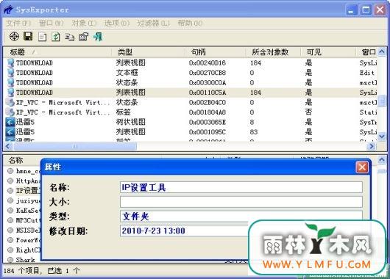
Task: Select the KaKaSe item in lower list
Action: [24, 211]
